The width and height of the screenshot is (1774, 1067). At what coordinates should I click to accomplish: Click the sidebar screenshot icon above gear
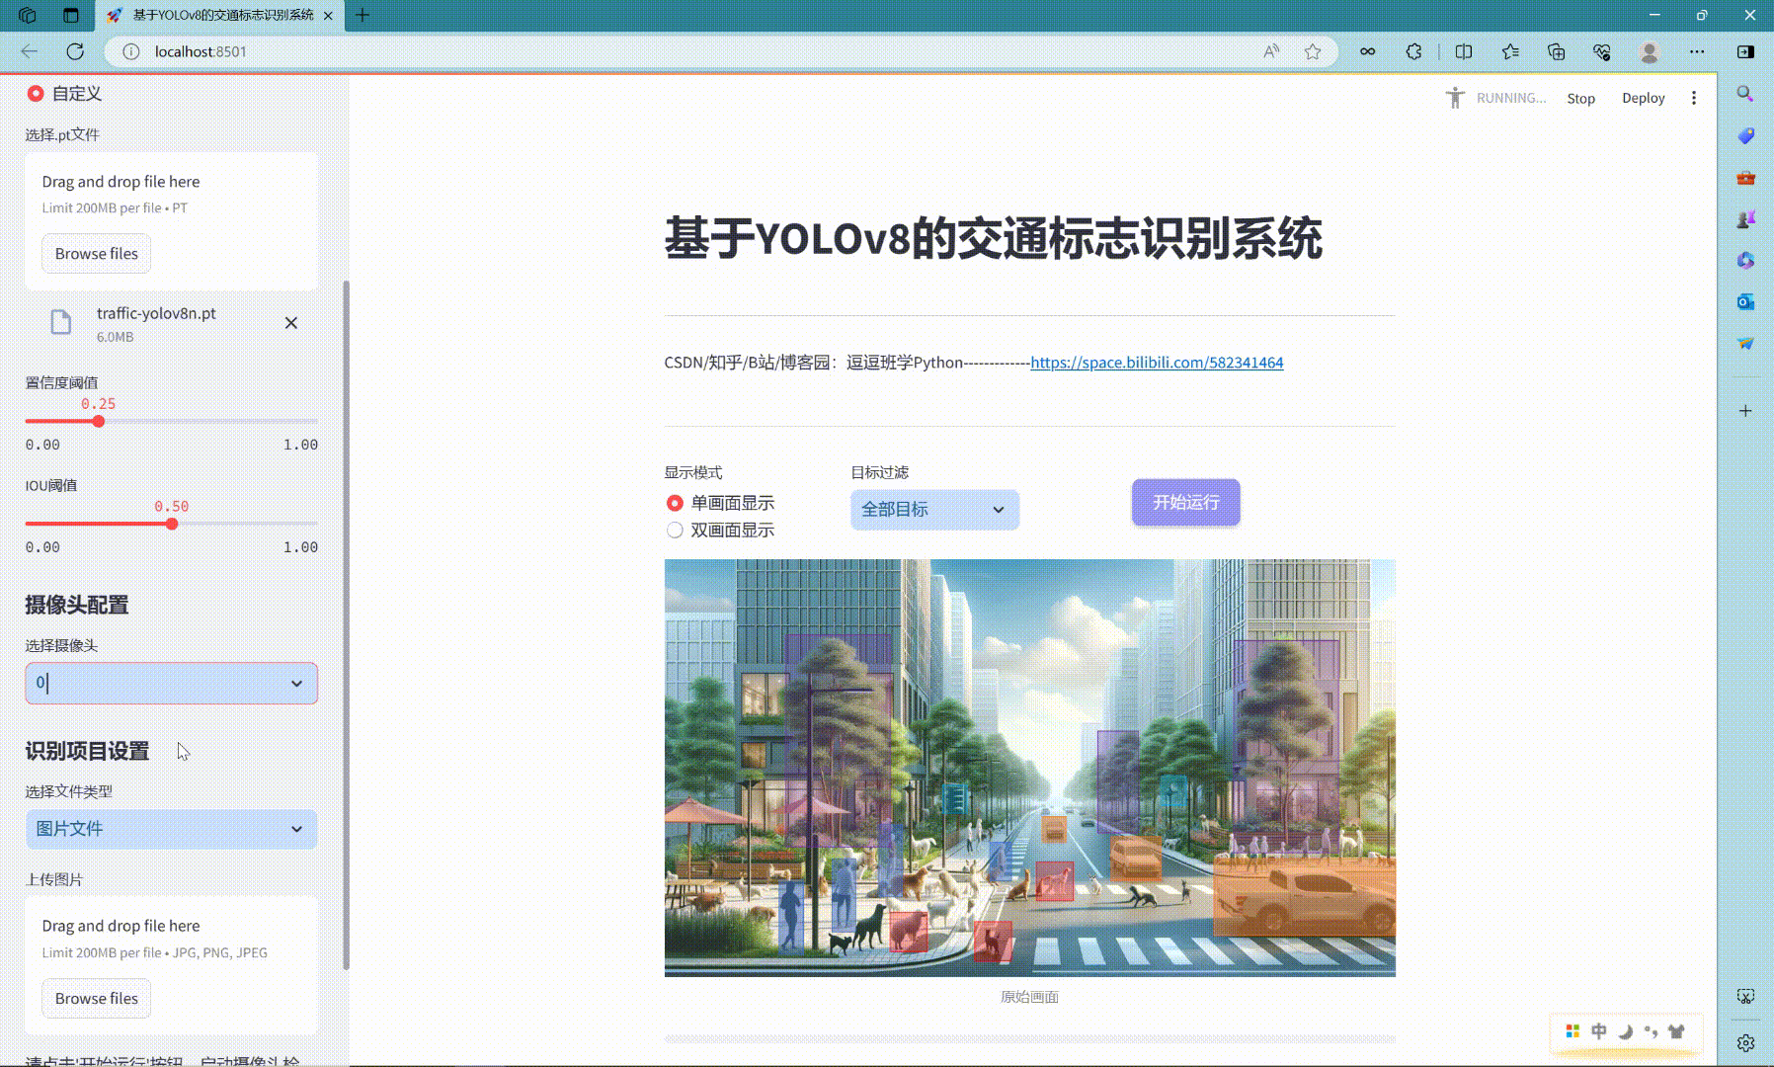point(1745,997)
